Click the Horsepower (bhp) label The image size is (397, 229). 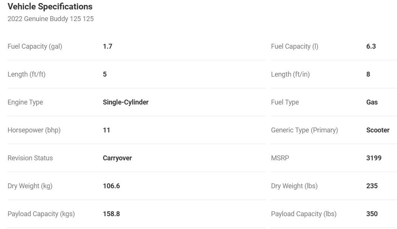click(34, 130)
